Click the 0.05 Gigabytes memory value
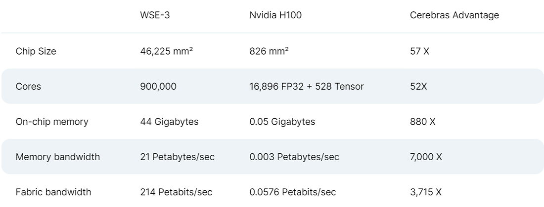This screenshot has width=544, height=207. click(x=282, y=122)
